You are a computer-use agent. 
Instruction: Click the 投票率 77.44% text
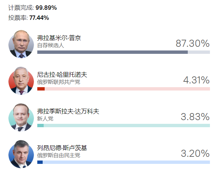tap(29, 18)
